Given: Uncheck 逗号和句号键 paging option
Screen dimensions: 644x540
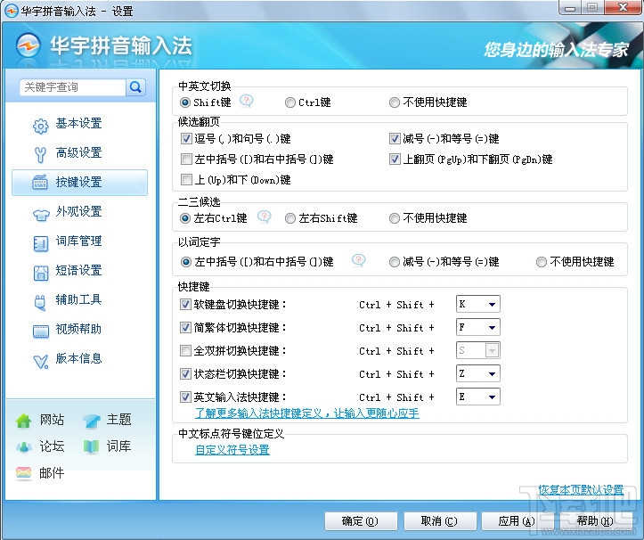Looking at the screenshot, I should (186, 138).
